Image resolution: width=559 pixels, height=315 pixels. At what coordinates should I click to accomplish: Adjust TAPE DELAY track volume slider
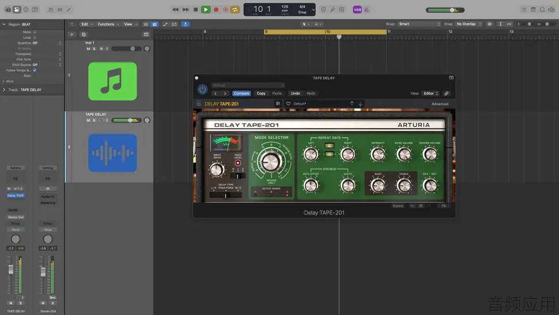(x=126, y=121)
